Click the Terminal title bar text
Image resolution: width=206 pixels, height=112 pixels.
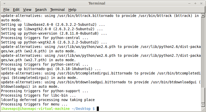point(97,3)
